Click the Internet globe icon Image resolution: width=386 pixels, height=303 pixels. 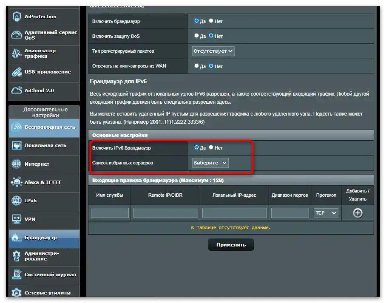pyautogui.click(x=17, y=164)
